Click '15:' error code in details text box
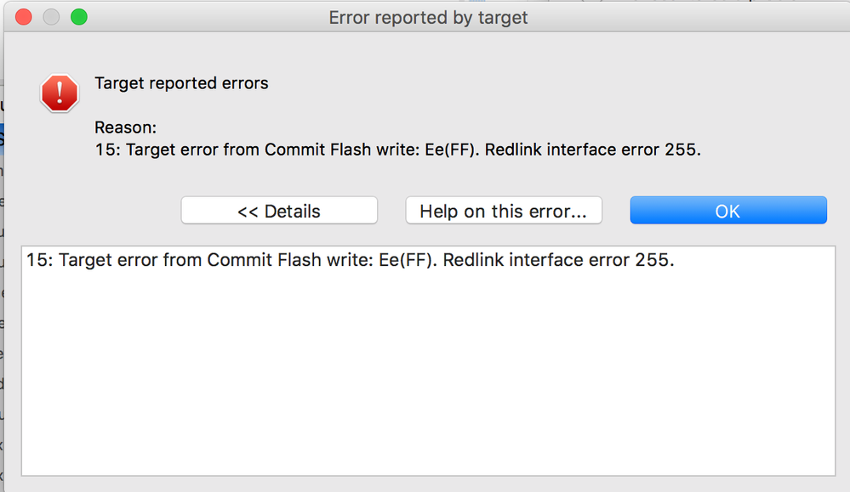The height and width of the screenshot is (492, 850). point(39,260)
